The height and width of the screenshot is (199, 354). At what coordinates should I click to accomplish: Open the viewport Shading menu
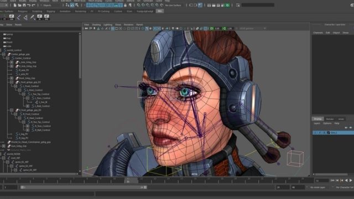click(x=96, y=24)
